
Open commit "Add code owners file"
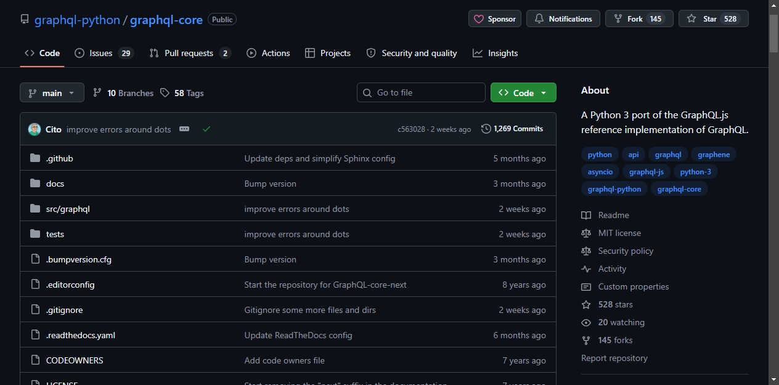pos(285,360)
